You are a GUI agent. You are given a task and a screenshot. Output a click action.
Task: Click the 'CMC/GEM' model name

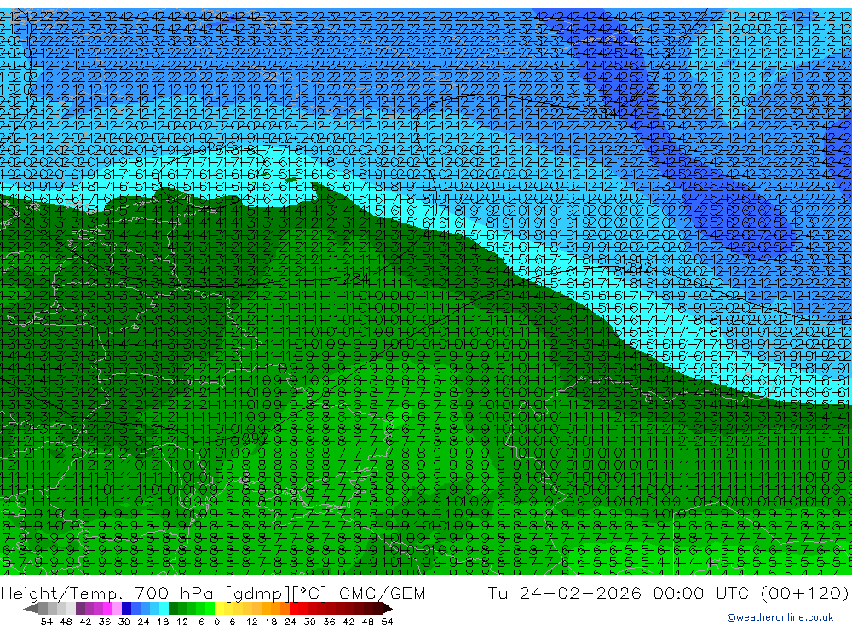click(382, 593)
